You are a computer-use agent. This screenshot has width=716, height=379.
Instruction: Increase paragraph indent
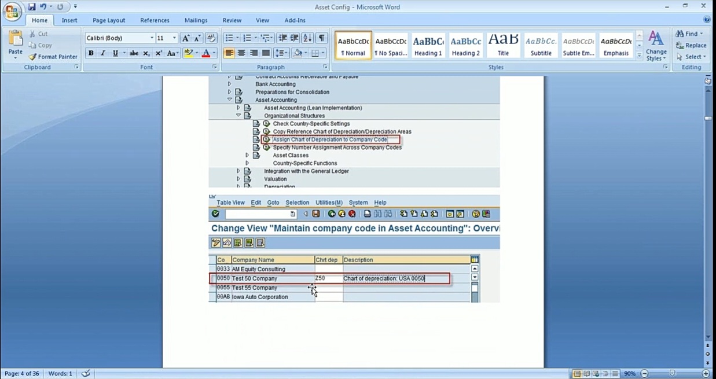tap(295, 38)
